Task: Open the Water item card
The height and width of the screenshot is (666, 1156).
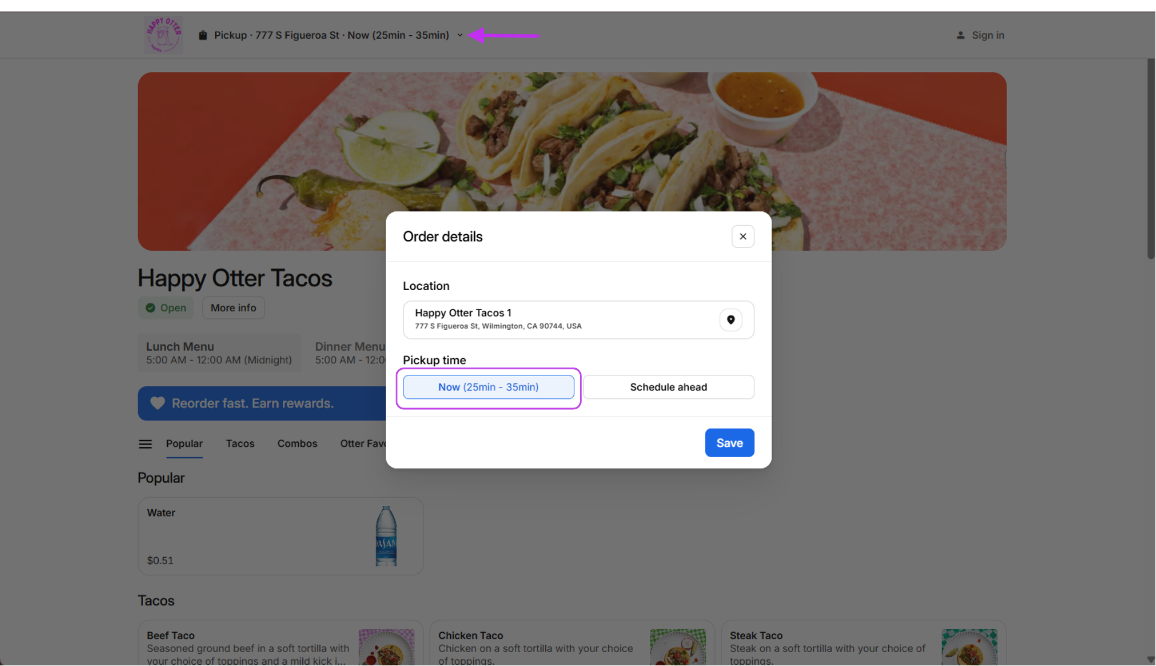Action: 281,536
